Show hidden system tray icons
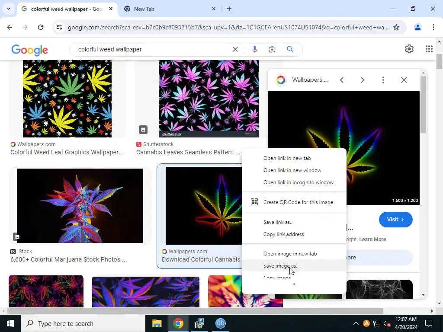443x332 pixels. (x=356, y=323)
